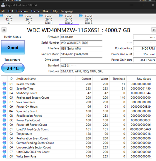This screenshot has width=156, height=161.
Task: Click the Disk 1 blue status orb
Action: pyautogui.click(x=41, y=15)
